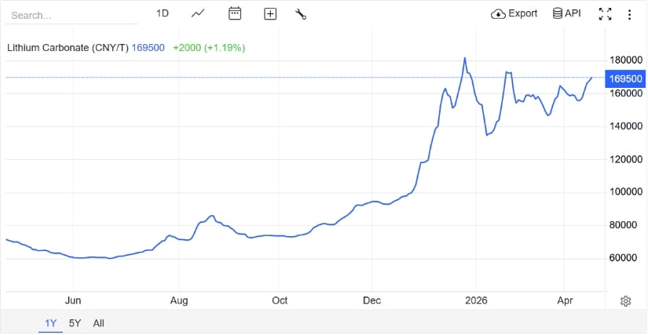
Task: Click the Export text button
Action: pyautogui.click(x=523, y=13)
